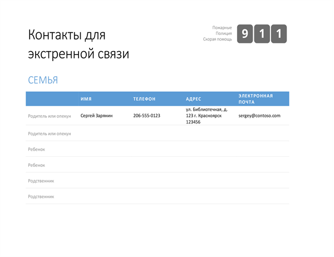
Task: Click the 'ЭЛЕКТРОННАЯ ПОЧТА' column header
Action: pyautogui.click(x=256, y=99)
